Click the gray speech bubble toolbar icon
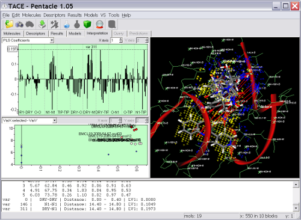The width and height of the screenshot is (301, 220). 112,25
